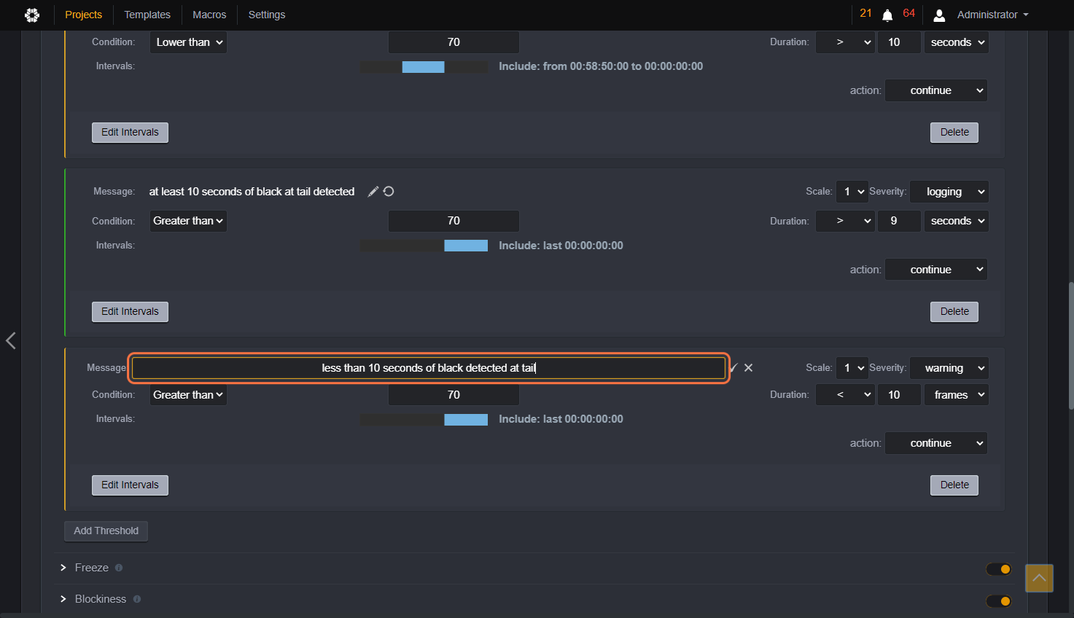Image resolution: width=1074 pixels, height=618 pixels.
Task: Collapse the side panel with left chevron
Action: coord(11,340)
